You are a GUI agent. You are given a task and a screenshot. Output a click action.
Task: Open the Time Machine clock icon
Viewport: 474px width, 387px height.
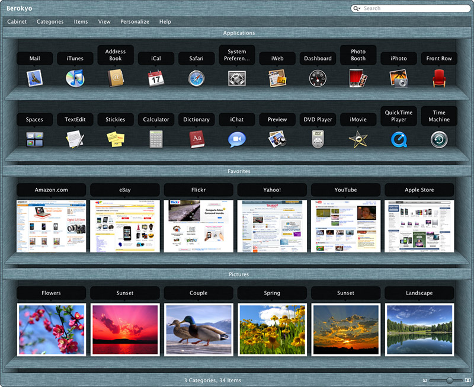pos(439,139)
